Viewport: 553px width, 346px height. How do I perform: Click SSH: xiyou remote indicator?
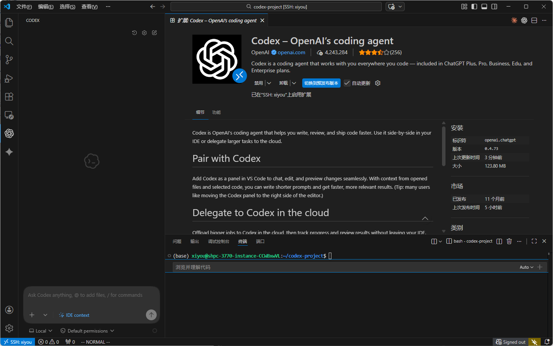(18, 342)
